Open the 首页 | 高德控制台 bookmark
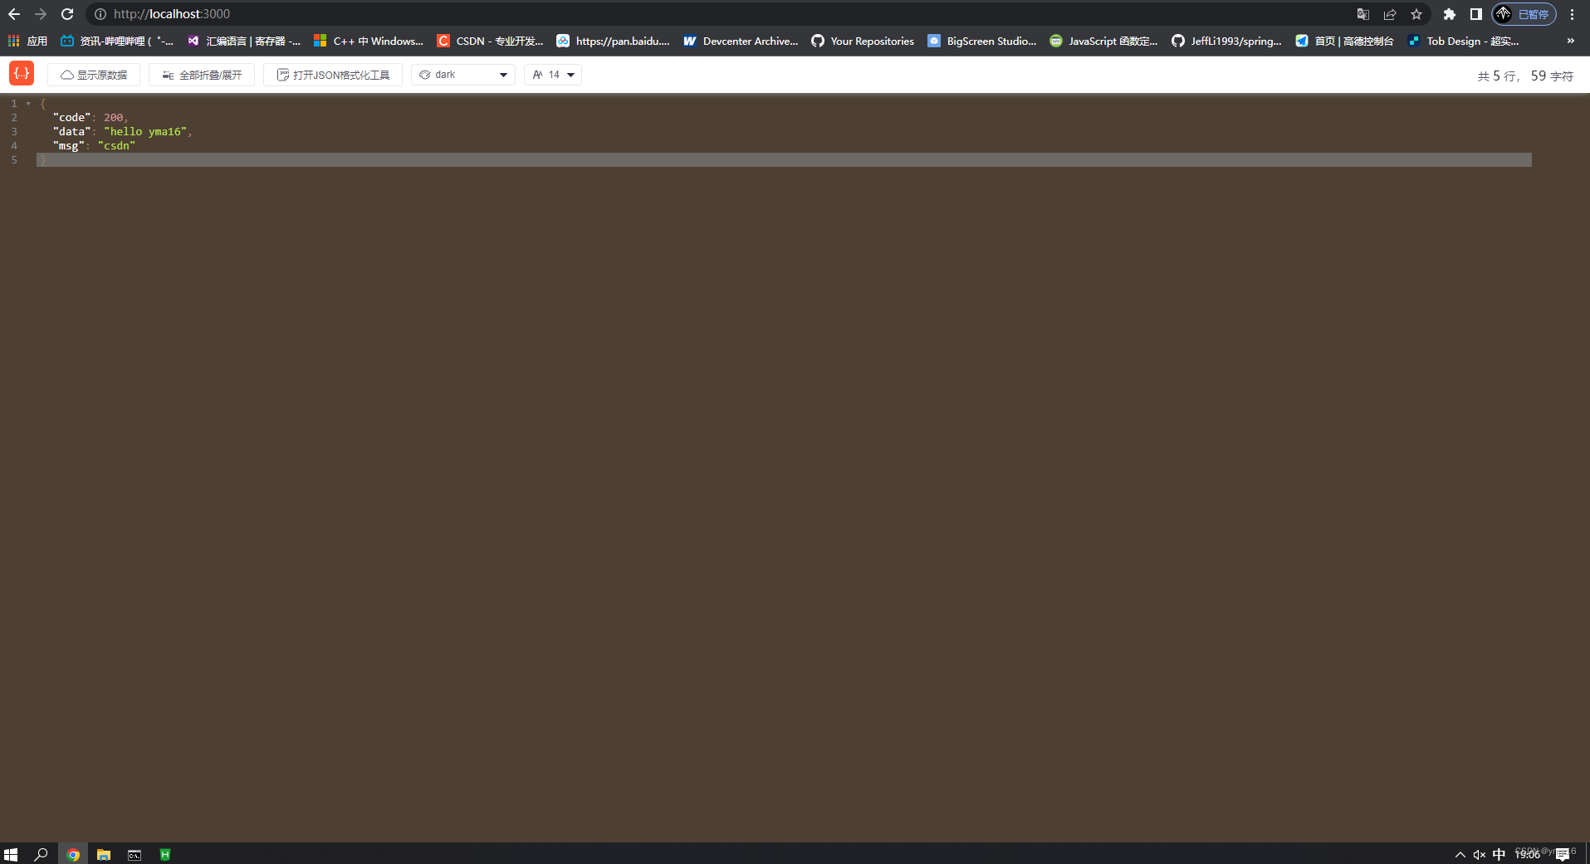 (1344, 41)
